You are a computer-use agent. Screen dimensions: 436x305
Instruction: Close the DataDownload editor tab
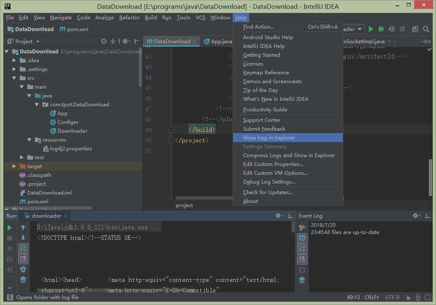coord(194,42)
